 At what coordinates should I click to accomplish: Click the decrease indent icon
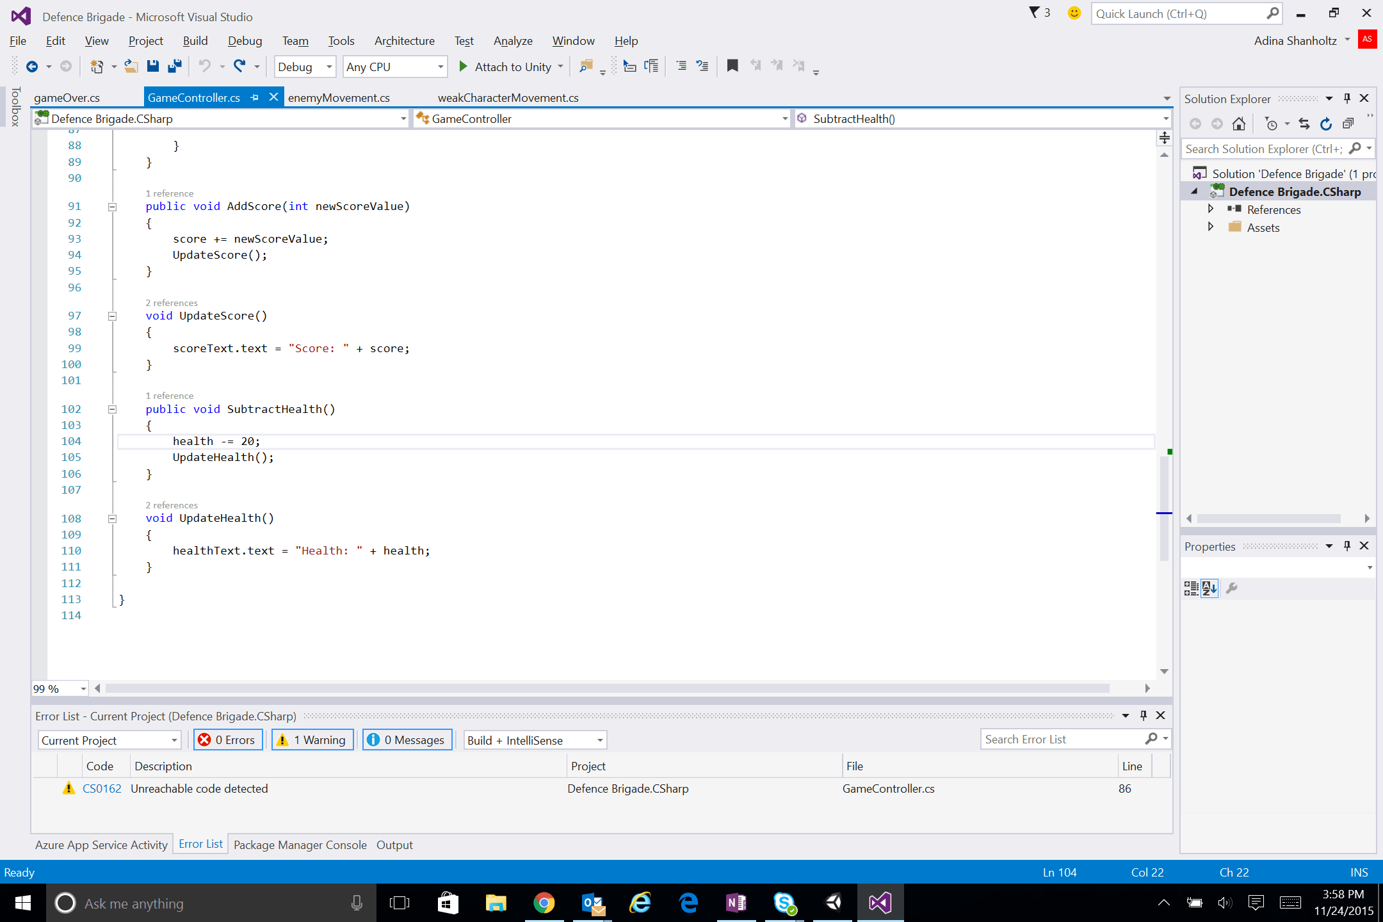pyautogui.click(x=681, y=66)
